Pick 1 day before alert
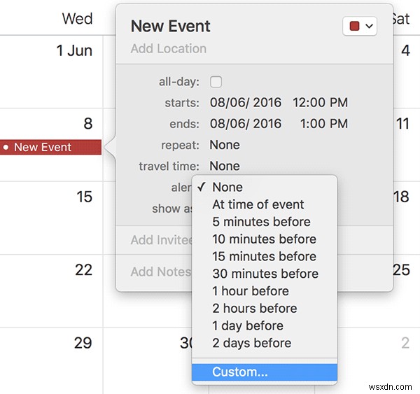The width and height of the screenshot is (420, 394). point(248,325)
